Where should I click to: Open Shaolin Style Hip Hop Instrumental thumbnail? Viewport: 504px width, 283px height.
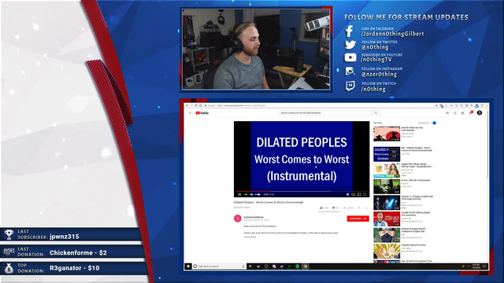[387, 134]
